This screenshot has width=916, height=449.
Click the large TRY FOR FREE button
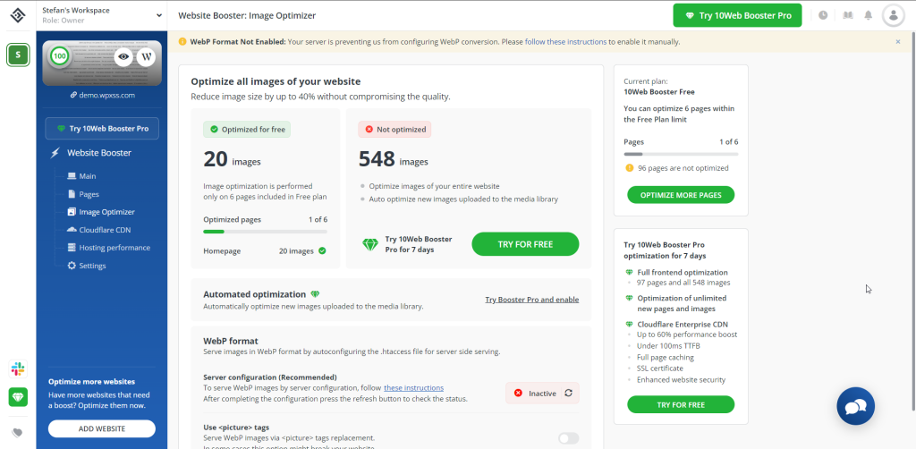[x=525, y=244]
